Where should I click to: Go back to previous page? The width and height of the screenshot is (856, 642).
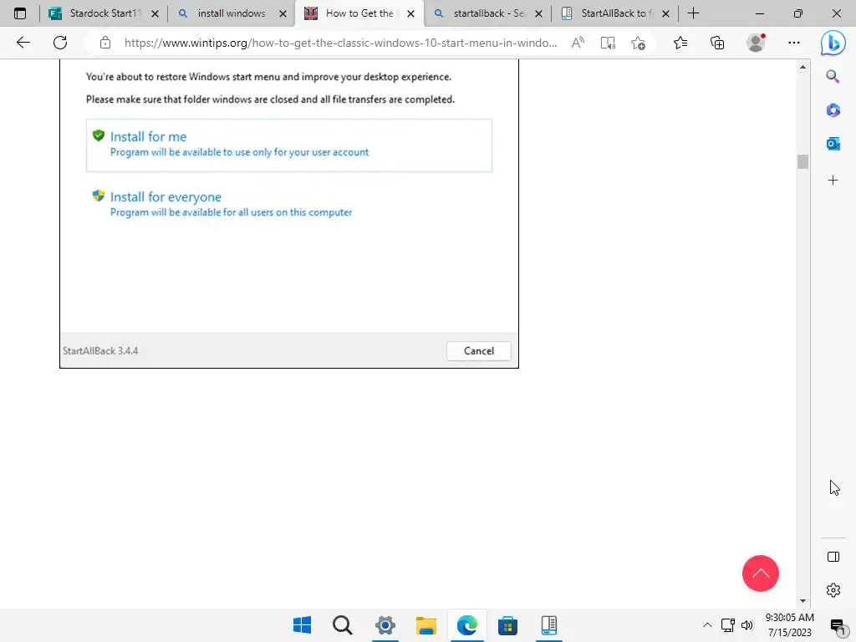(23, 43)
